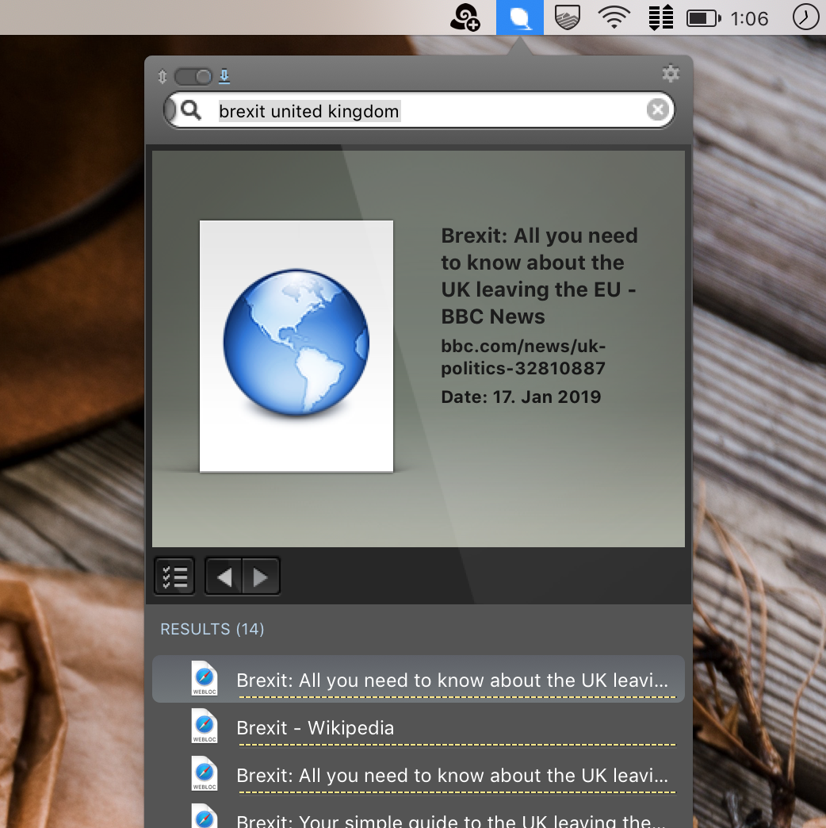Click the blue download arrow icon

pyautogui.click(x=224, y=77)
